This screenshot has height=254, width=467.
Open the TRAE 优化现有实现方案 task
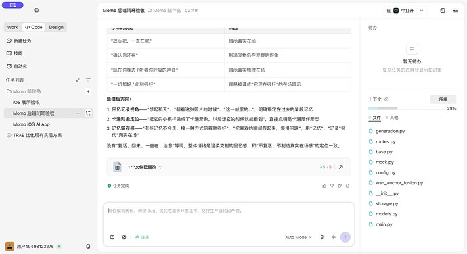click(37, 135)
